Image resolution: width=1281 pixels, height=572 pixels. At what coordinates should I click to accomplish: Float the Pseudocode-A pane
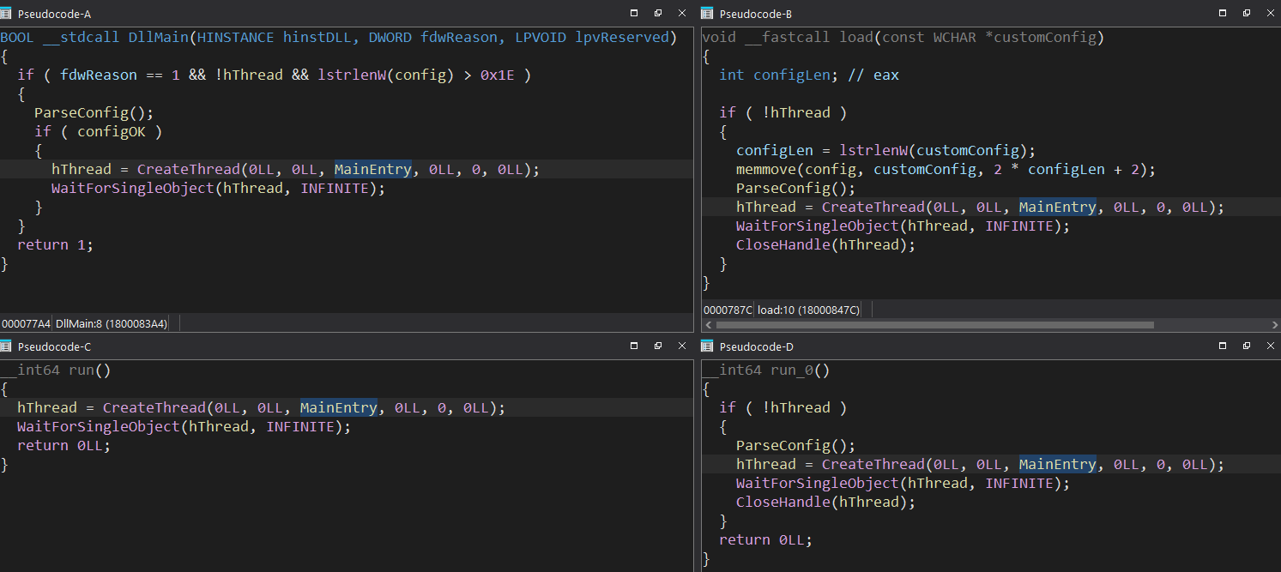tap(658, 13)
